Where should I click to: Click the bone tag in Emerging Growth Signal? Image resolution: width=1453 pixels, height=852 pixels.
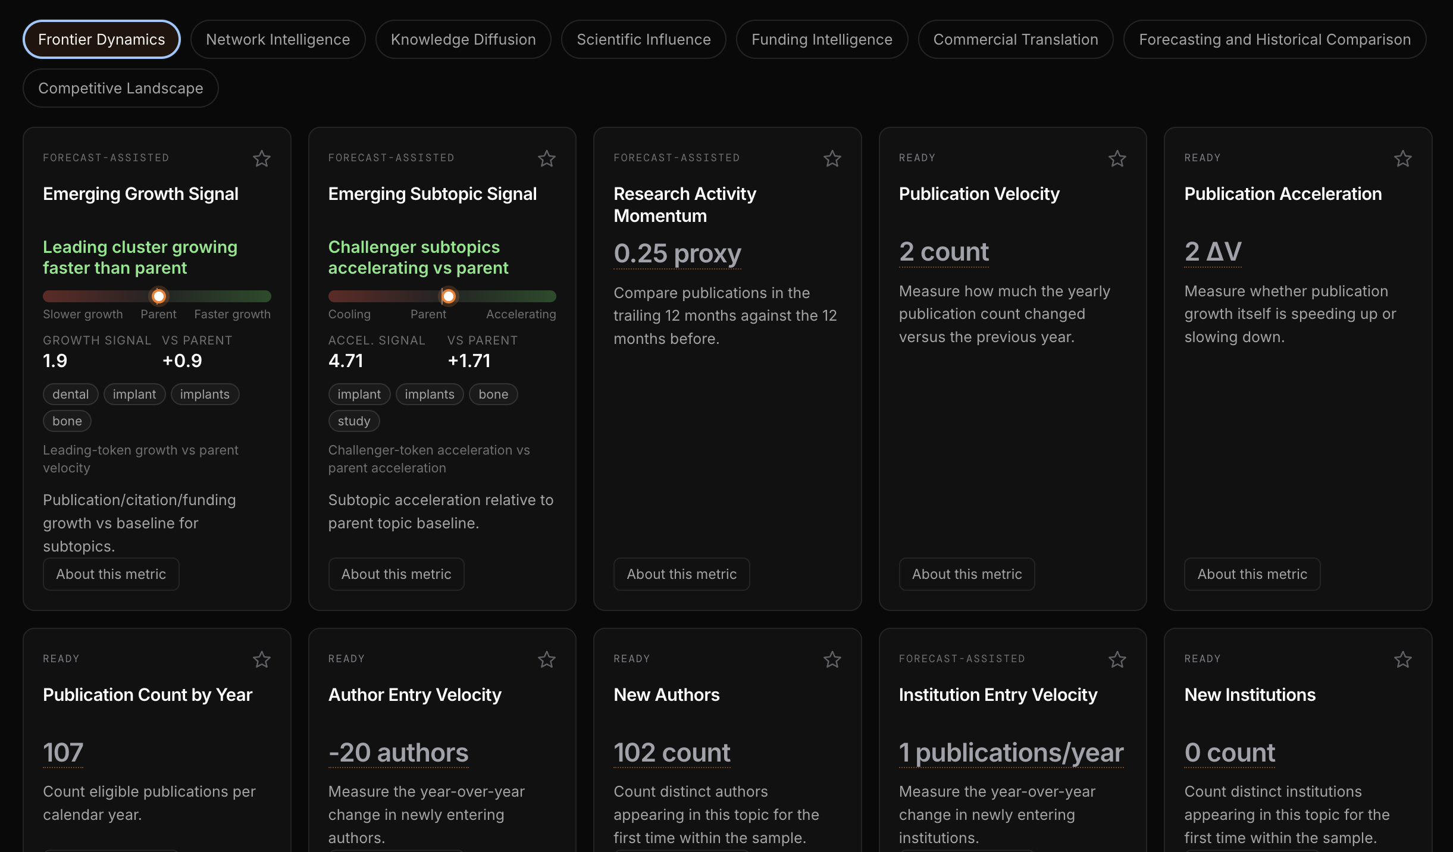point(67,421)
